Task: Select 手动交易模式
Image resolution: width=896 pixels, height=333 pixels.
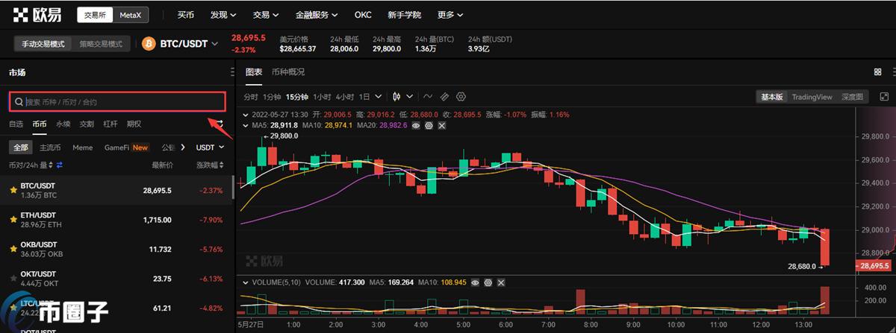Action: 43,44
